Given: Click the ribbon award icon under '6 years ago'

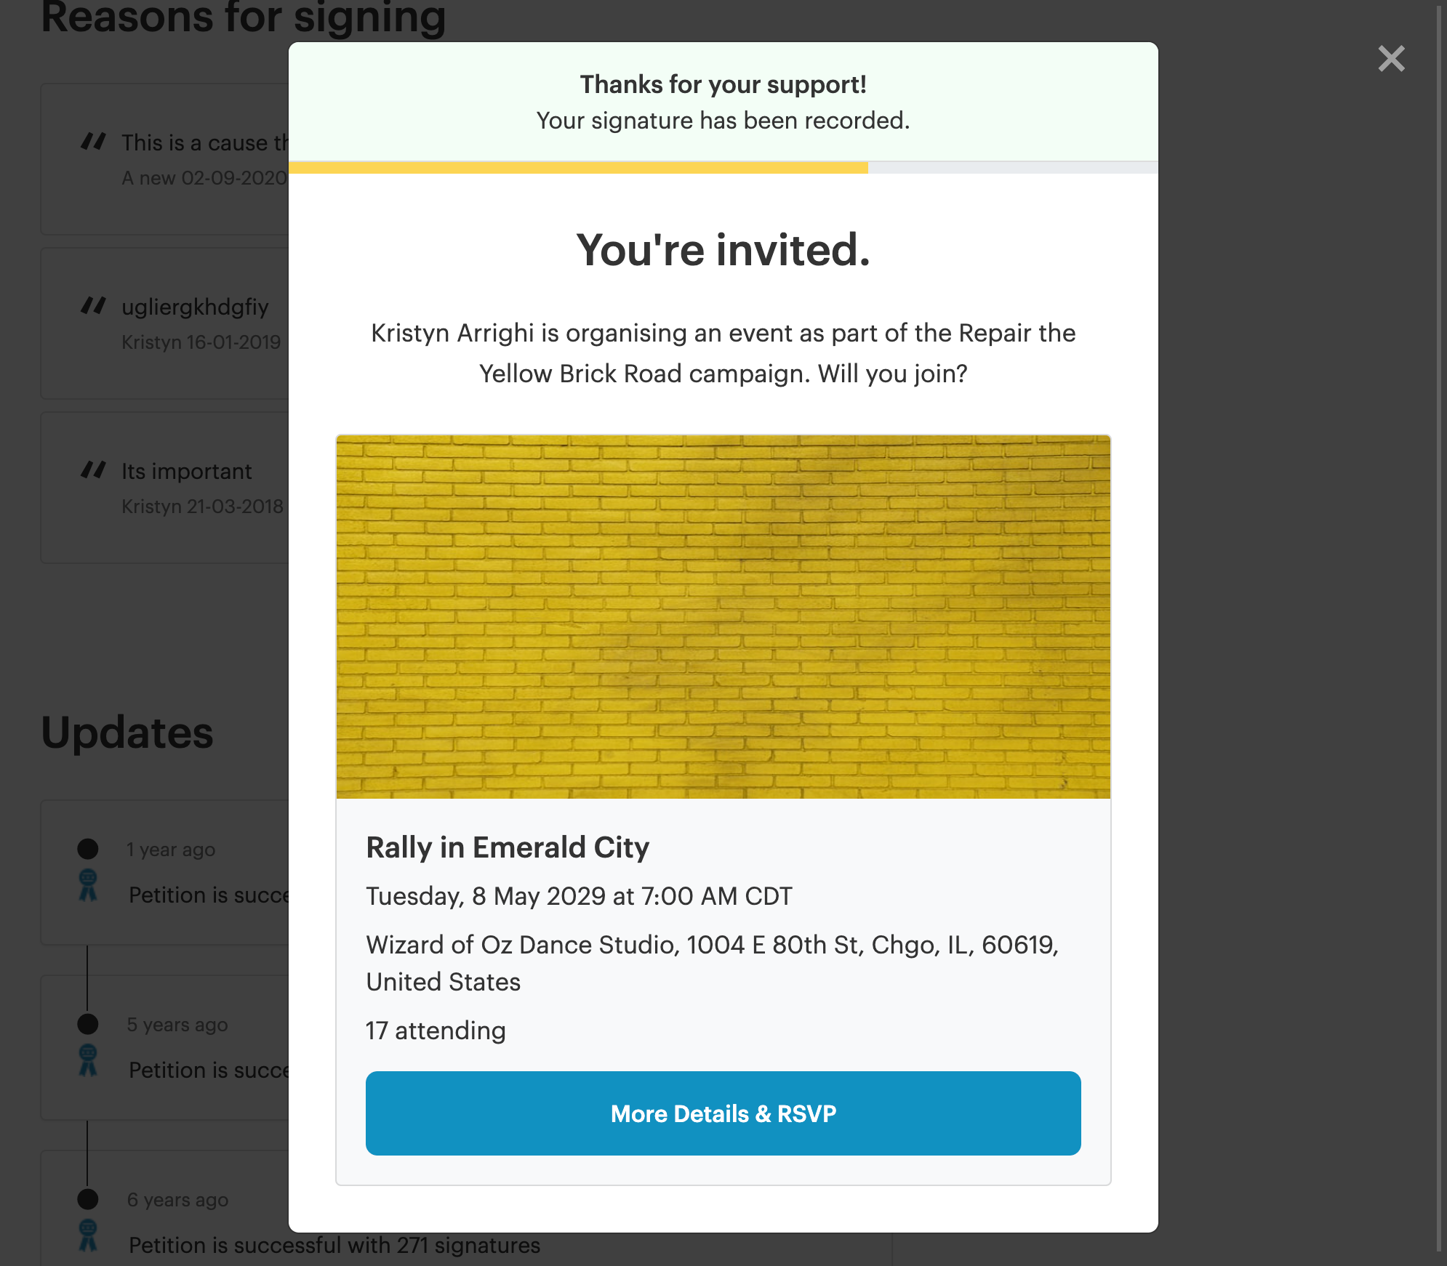Looking at the screenshot, I should pos(88,1235).
